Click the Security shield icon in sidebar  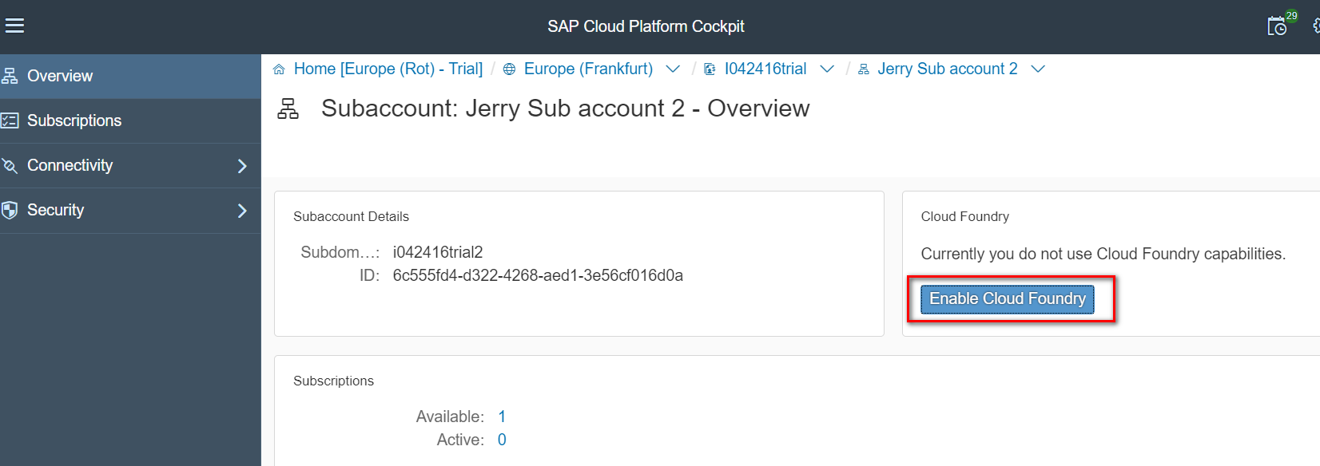[10, 211]
